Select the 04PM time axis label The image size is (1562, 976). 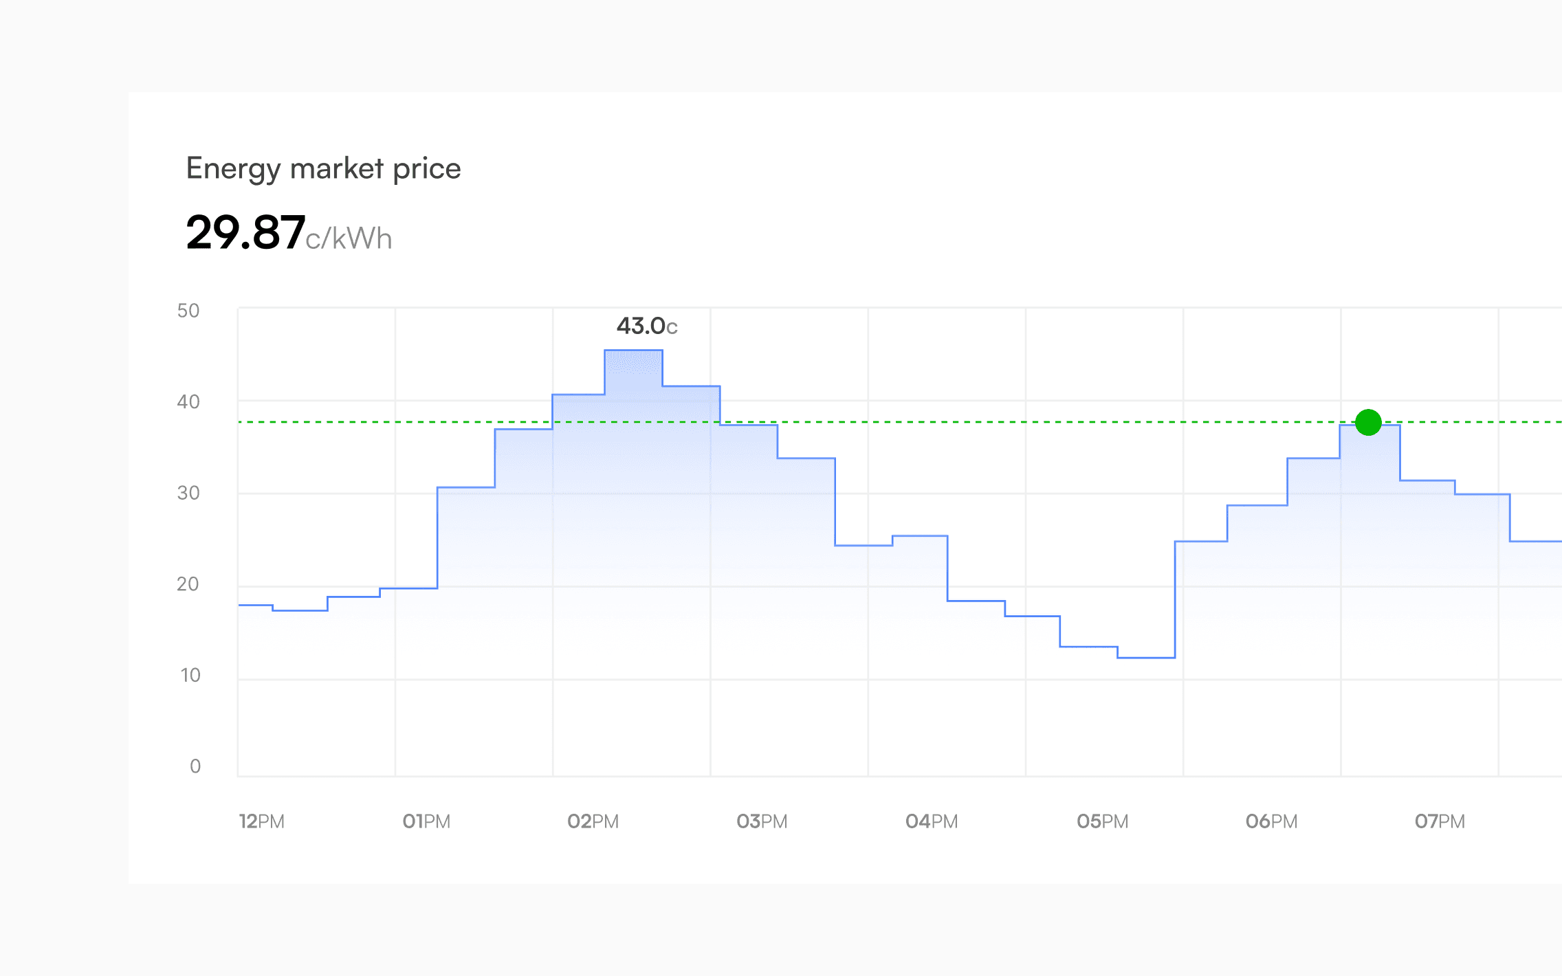tap(932, 821)
